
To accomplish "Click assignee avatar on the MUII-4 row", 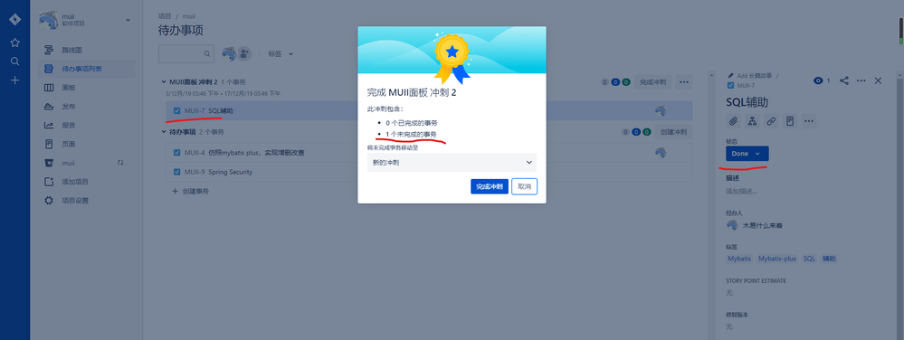I will [661, 153].
